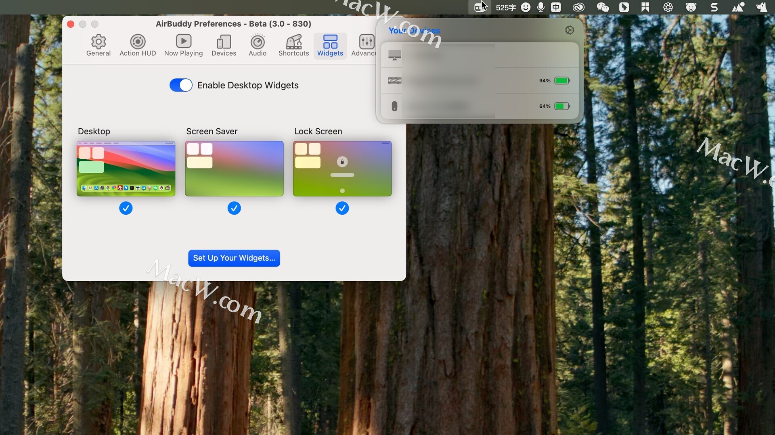Screen dimensions: 775x435
Task: Switch the 中 input method icon
Action: pyautogui.click(x=556, y=7)
